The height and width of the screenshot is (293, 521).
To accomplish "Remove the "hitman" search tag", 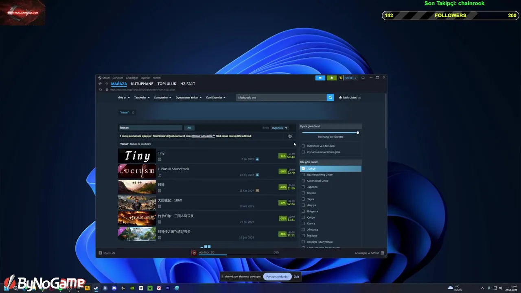I will pos(133,112).
